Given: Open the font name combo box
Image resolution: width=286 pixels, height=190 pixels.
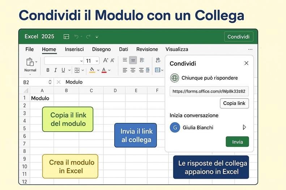Looking at the screenshot, I should coord(64,61).
